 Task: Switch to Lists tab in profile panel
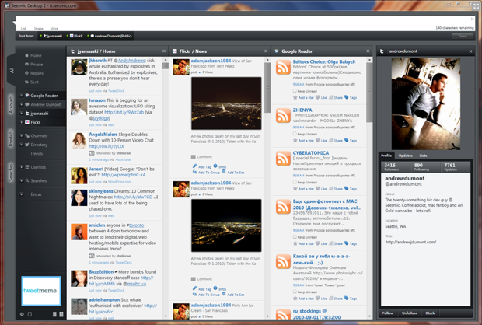[423, 156]
